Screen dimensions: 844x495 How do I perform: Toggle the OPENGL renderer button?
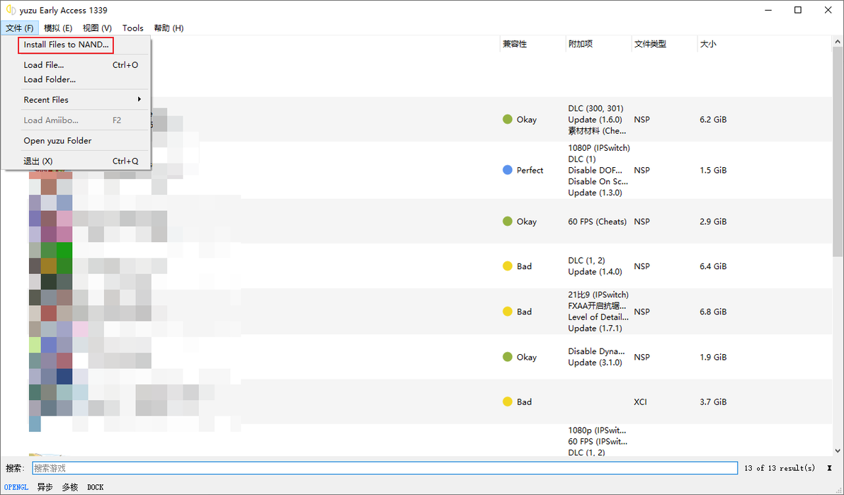point(16,487)
